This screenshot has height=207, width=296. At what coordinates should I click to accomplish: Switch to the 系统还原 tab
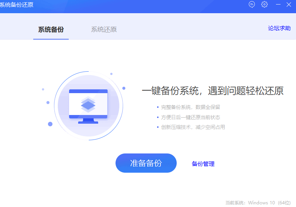[x=104, y=29]
